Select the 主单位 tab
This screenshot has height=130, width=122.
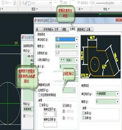point(73,29)
